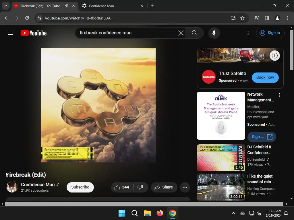The width and height of the screenshot is (294, 220).
Task: Toggle the Chrome side panel
Action: pyautogui.click(x=267, y=18)
